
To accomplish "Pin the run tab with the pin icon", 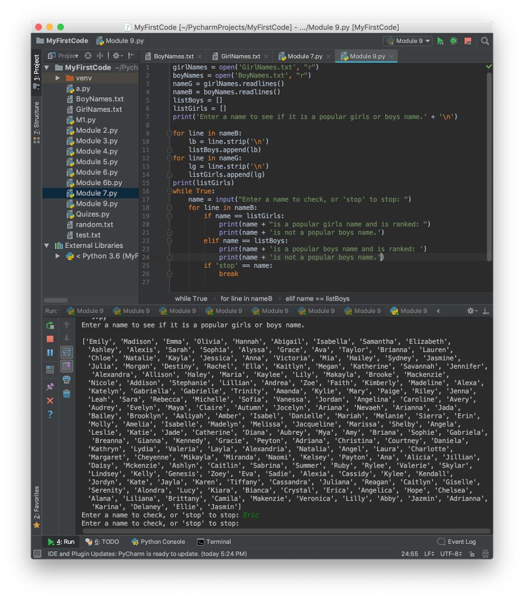I will point(50,387).
